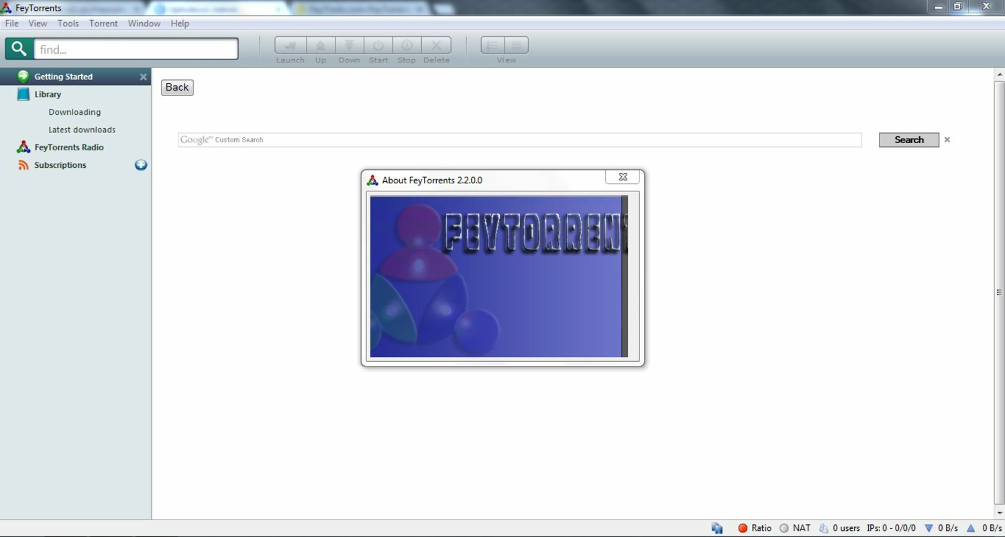Click the Stop toolbar icon
The image size is (1005, 537).
click(407, 45)
